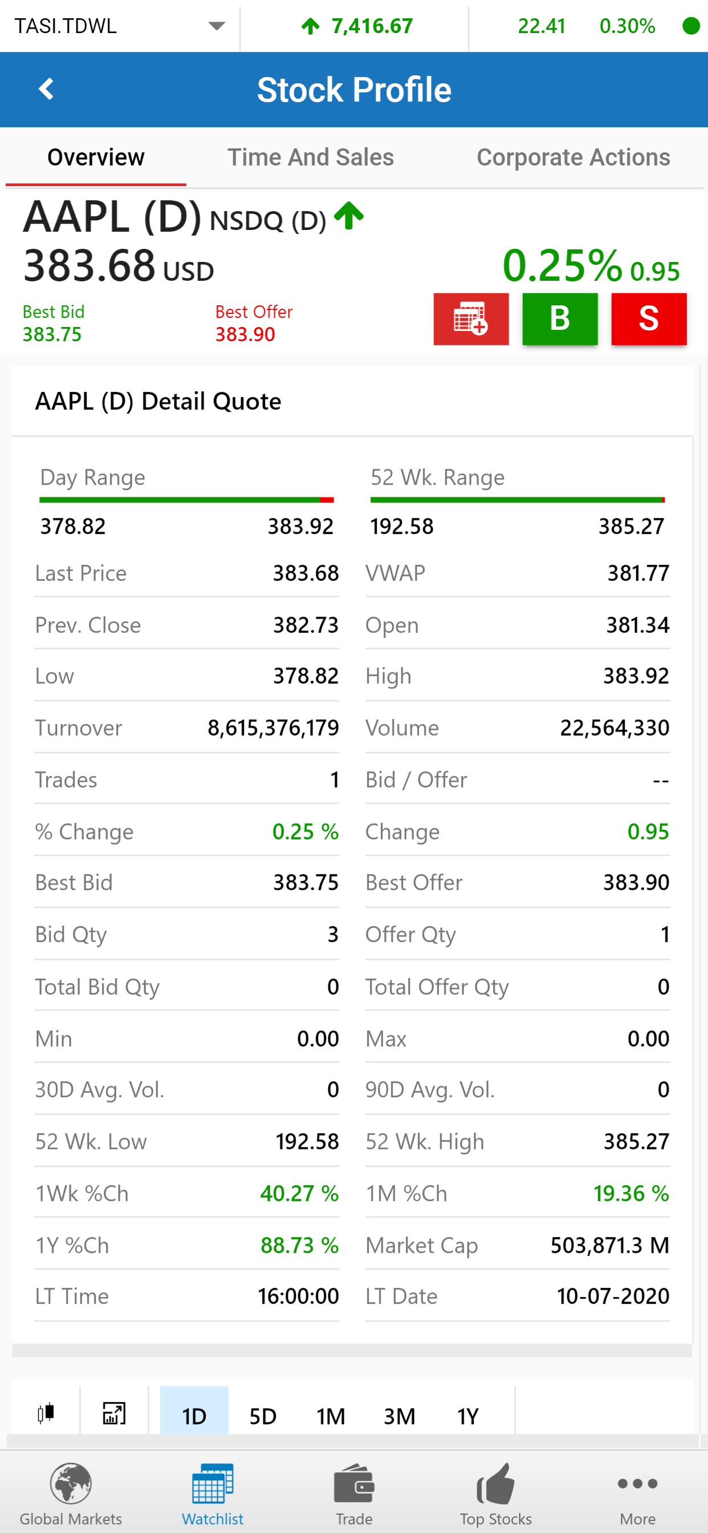Tap Best Offer 383.90 under price
This screenshot has height=1534, width=708.
254,323
